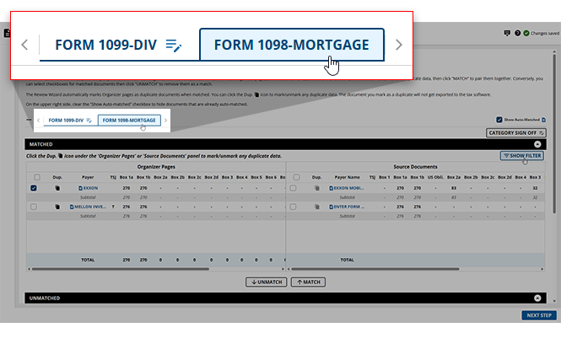
Task: Open the help question mark icon
Action: [x=517, y=33]
